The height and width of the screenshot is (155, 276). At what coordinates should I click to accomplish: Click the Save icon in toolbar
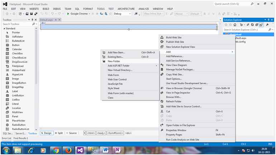point(31,14)
